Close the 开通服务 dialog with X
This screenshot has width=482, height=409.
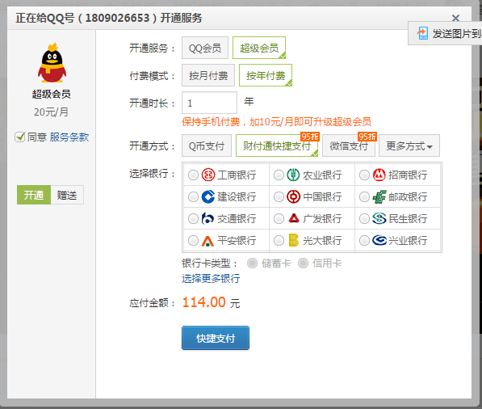tap(455, 18)
